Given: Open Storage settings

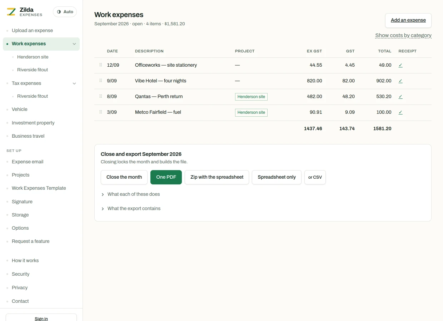Looking at the screenshot, I should click(x=20, y=215).
